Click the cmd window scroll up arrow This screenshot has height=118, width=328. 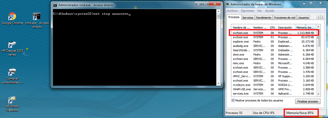(x=218, y=11)
